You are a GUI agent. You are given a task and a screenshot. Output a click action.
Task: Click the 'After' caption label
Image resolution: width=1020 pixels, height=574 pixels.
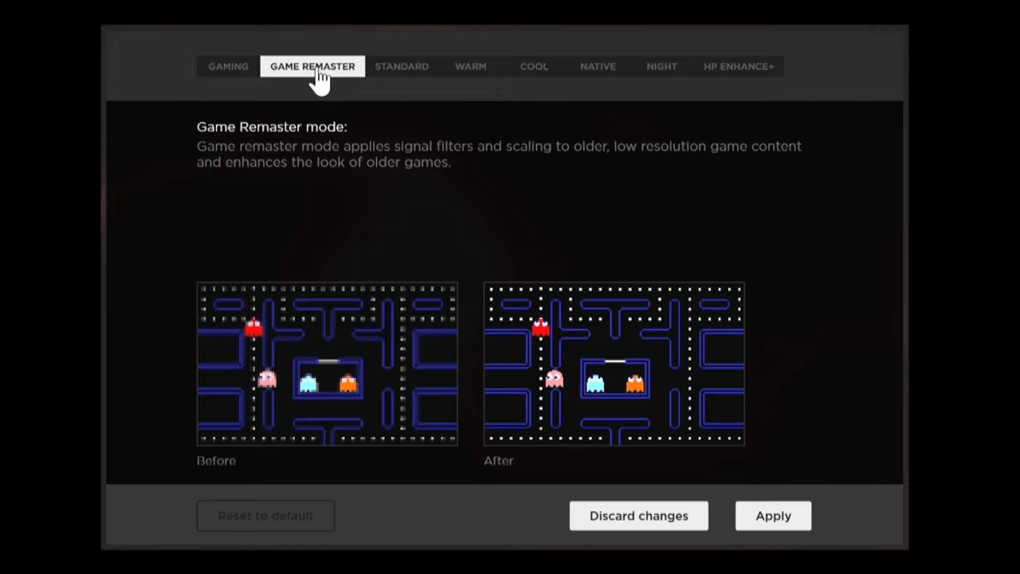tap(498, 461)
